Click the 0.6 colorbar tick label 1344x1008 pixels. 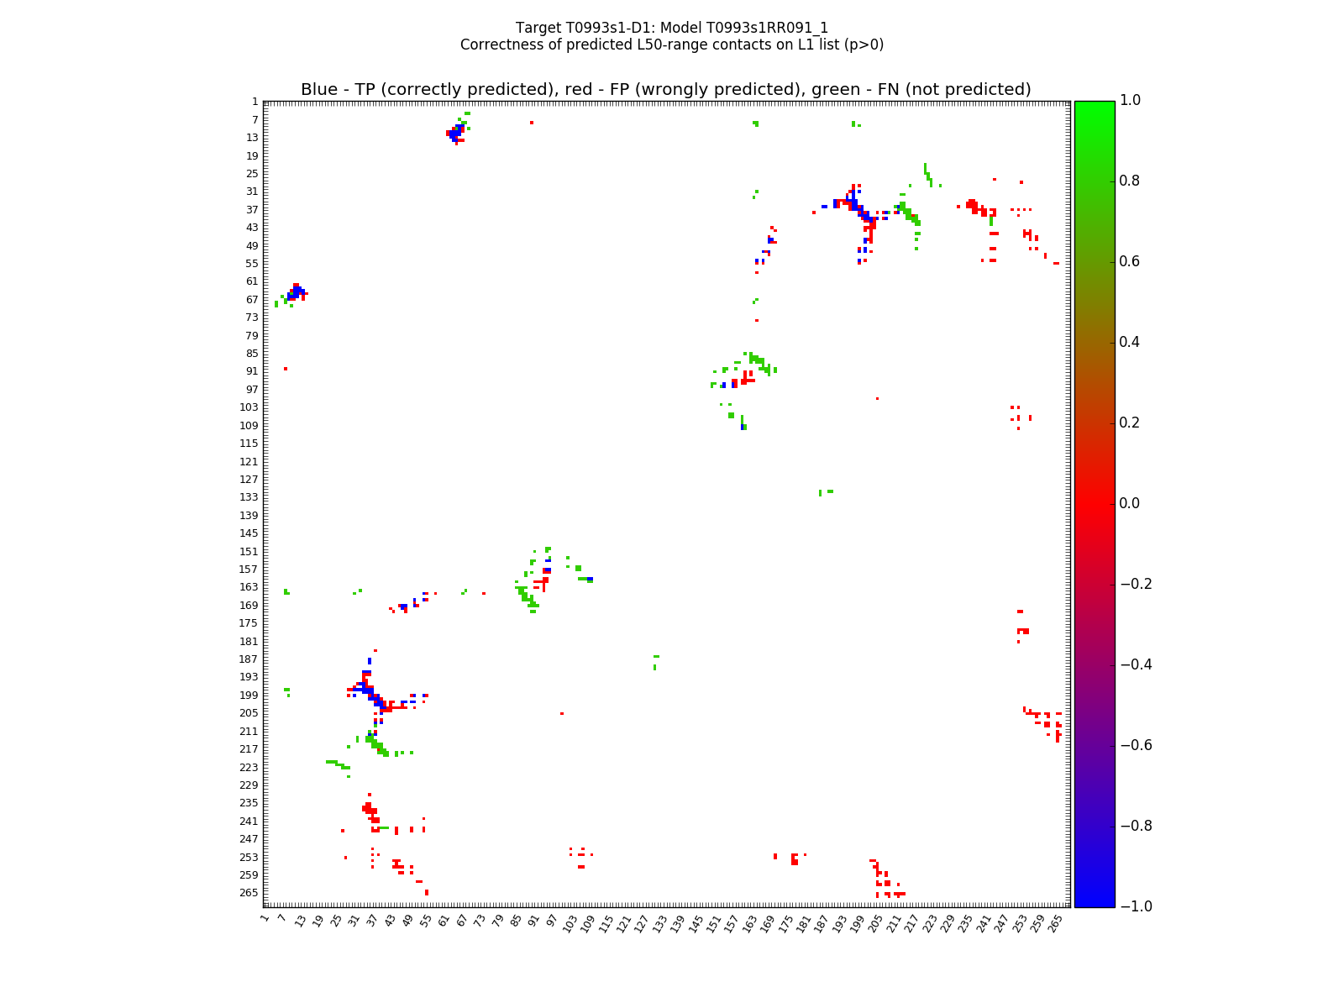click(1130, 262)
